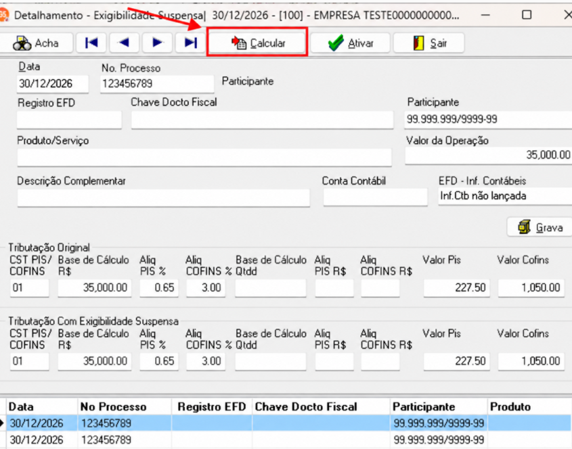
Task: Open the EFD - Inf. Contábeis dropdown
Action: coord(505,196)
